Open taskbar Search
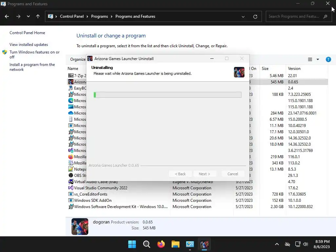The image size is (336, 252). (147, 244)
